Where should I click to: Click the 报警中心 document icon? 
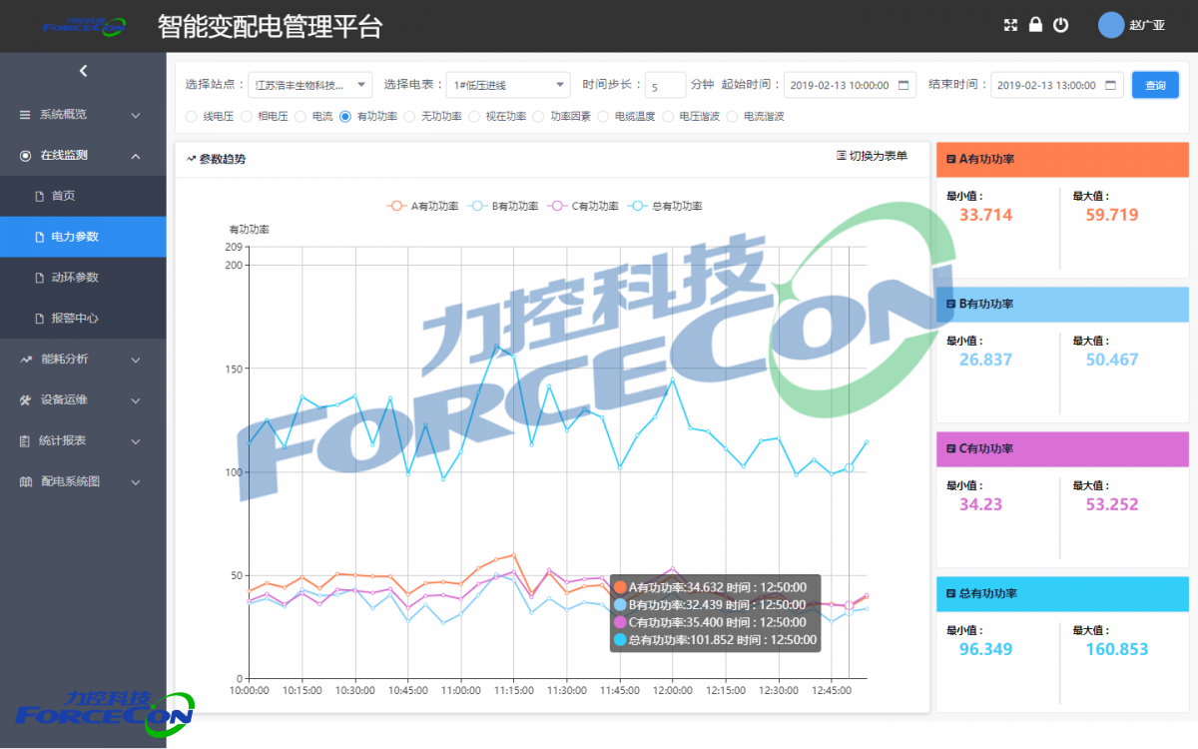pos(40,319)
